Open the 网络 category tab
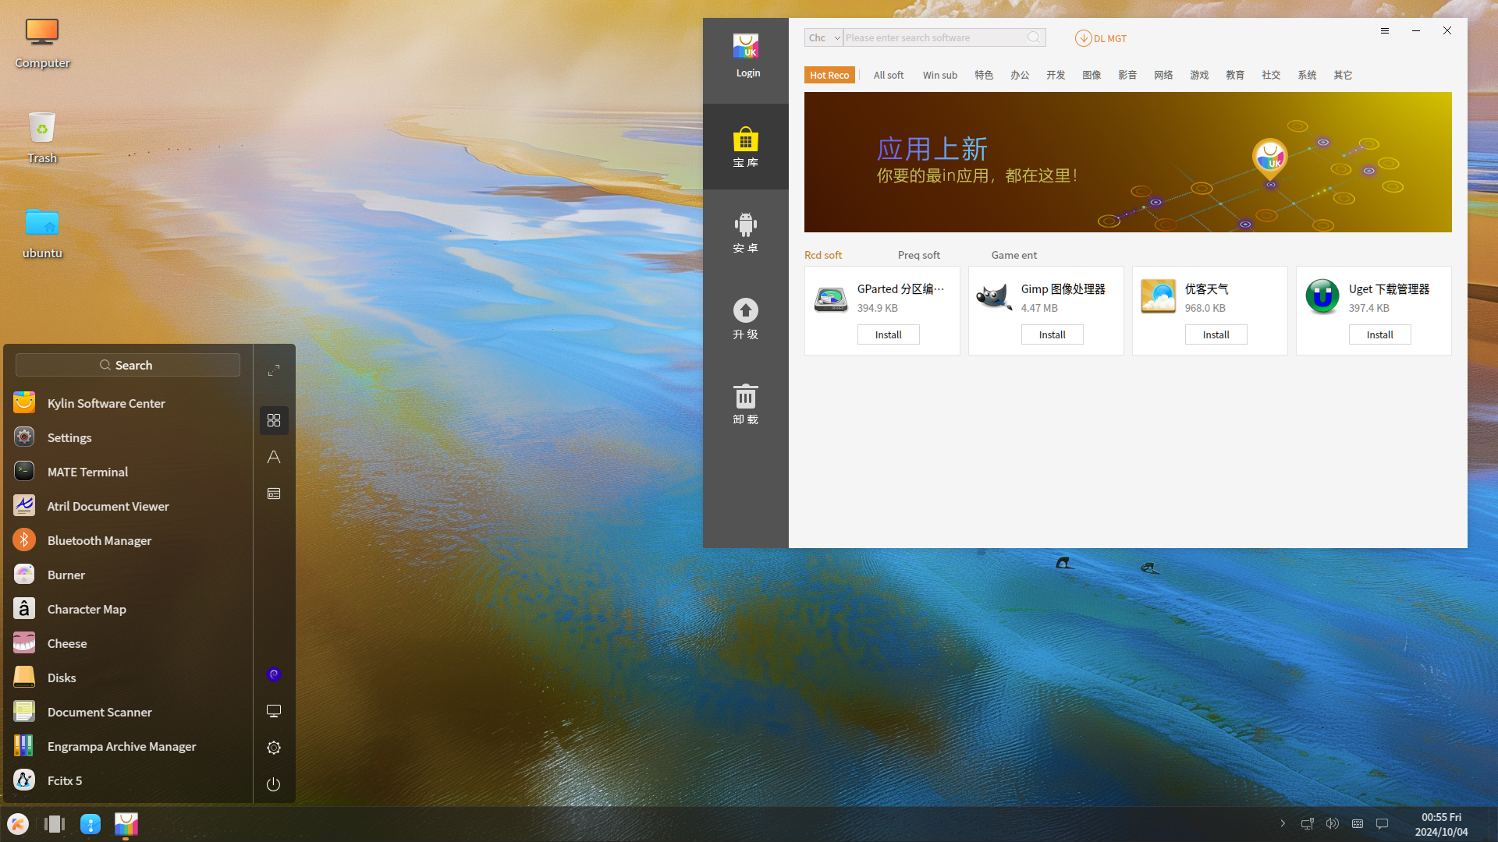 coord(1163,75)
